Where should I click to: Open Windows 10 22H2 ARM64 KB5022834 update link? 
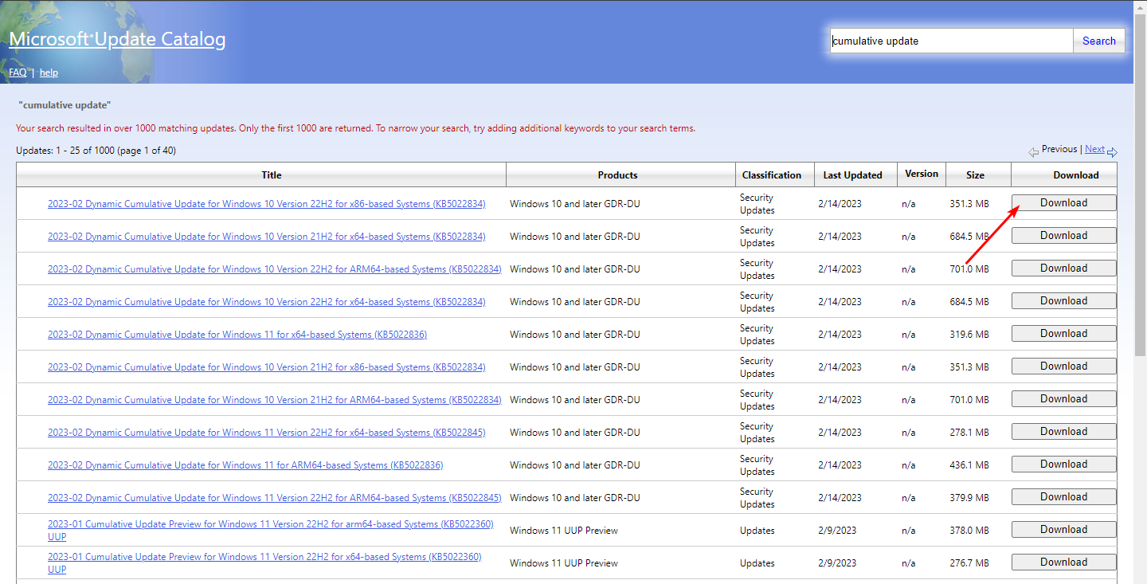click(275, 269)
